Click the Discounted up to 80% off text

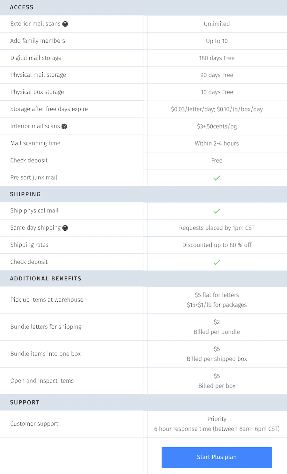coord(217,245)
